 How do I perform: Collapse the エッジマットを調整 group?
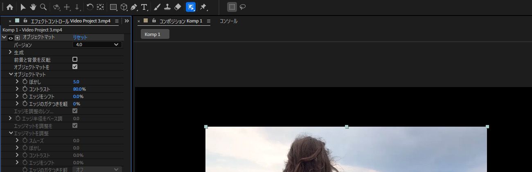(x=11, y=133)
